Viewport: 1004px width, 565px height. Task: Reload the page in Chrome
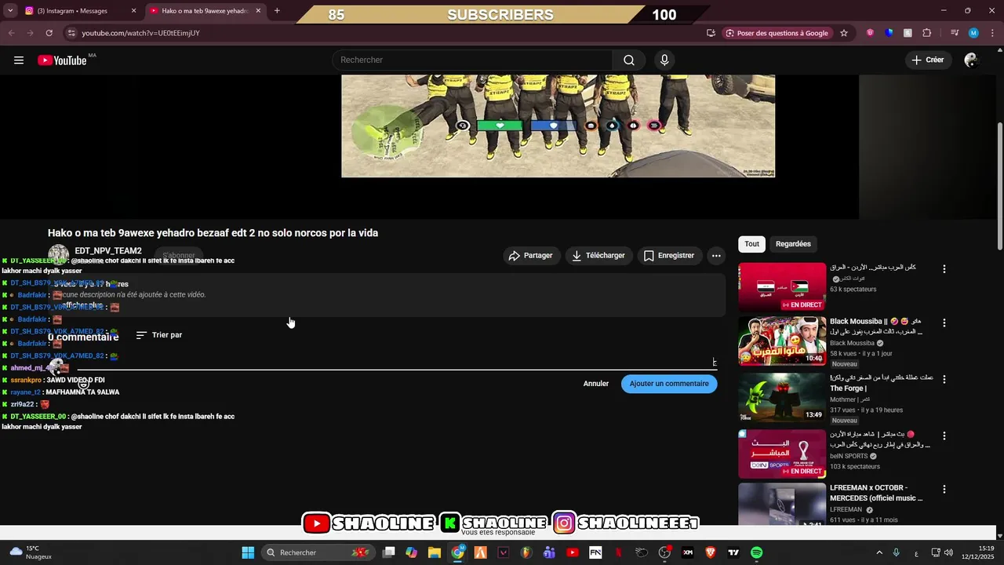click(49, 33)
